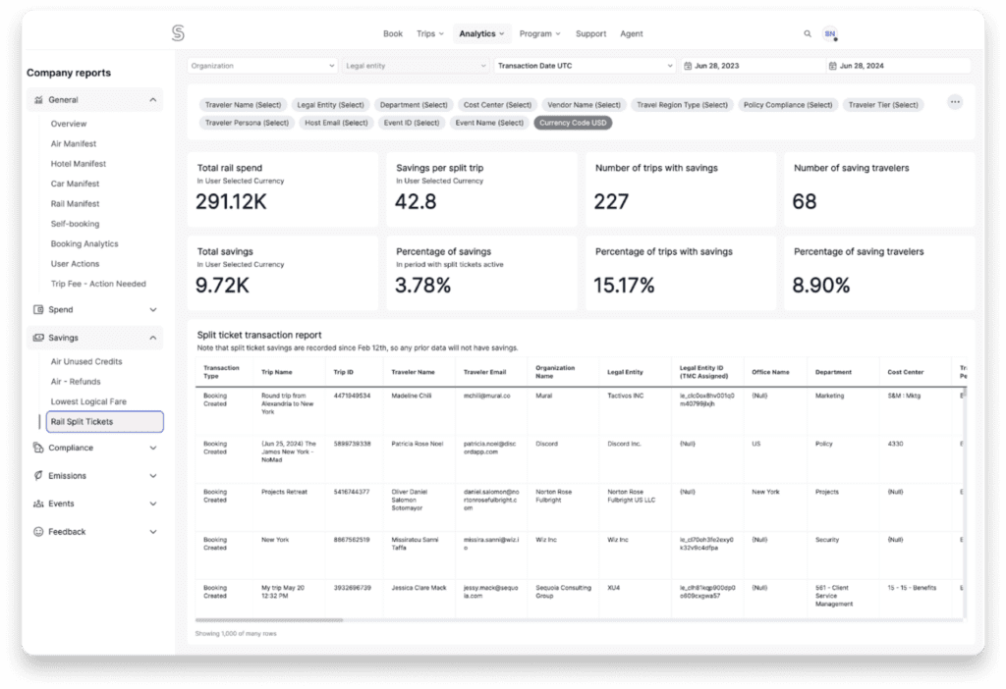This screenshot has height=689, width=1006.
Task: Open the Lowest Logical Fare report
Action: click(x=88, y=401)
